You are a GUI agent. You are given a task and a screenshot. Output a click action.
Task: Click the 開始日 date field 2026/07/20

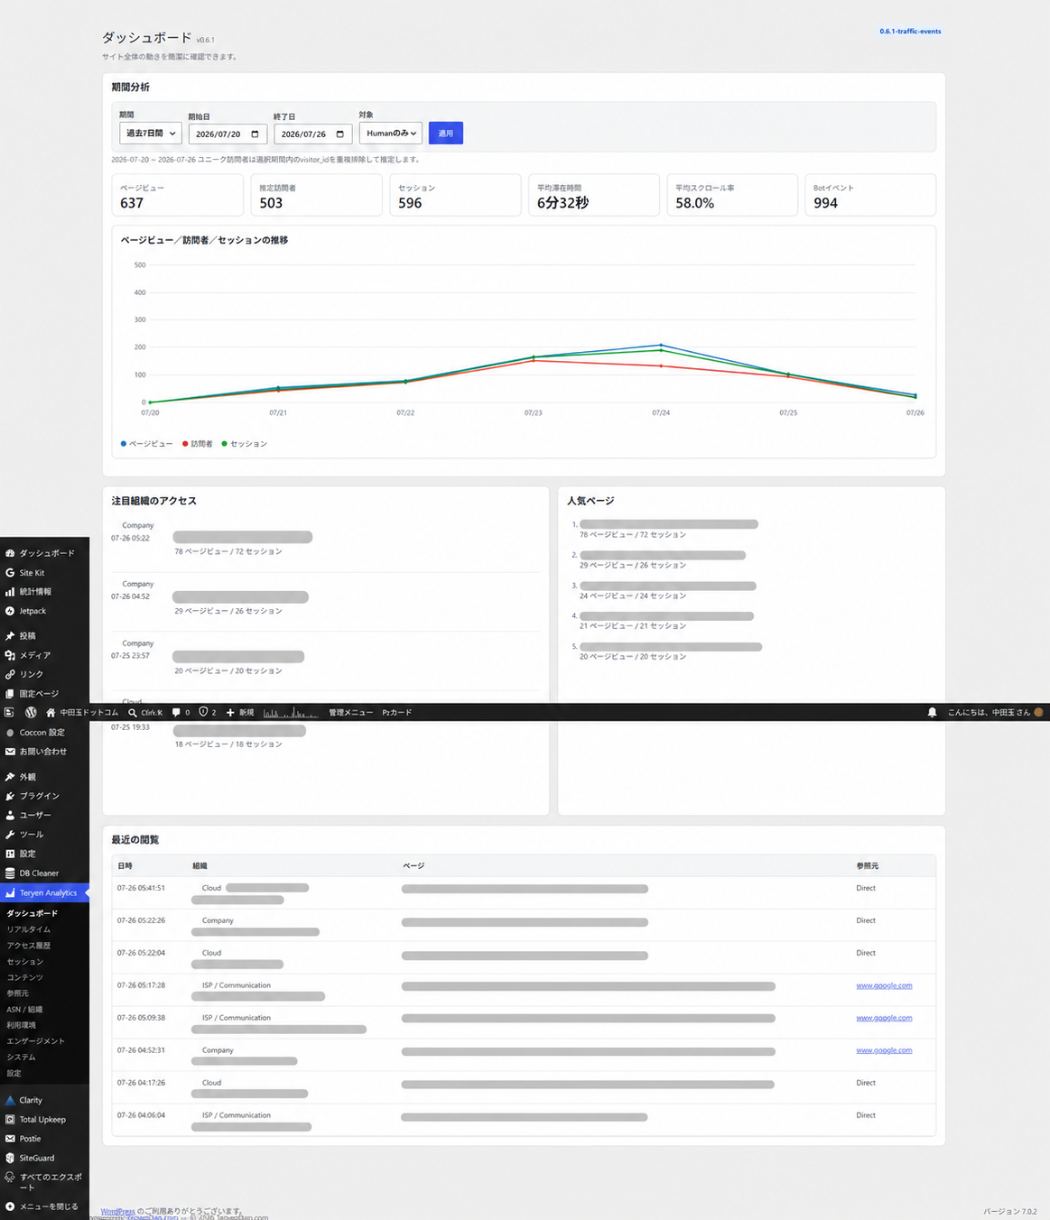point(228,134)
